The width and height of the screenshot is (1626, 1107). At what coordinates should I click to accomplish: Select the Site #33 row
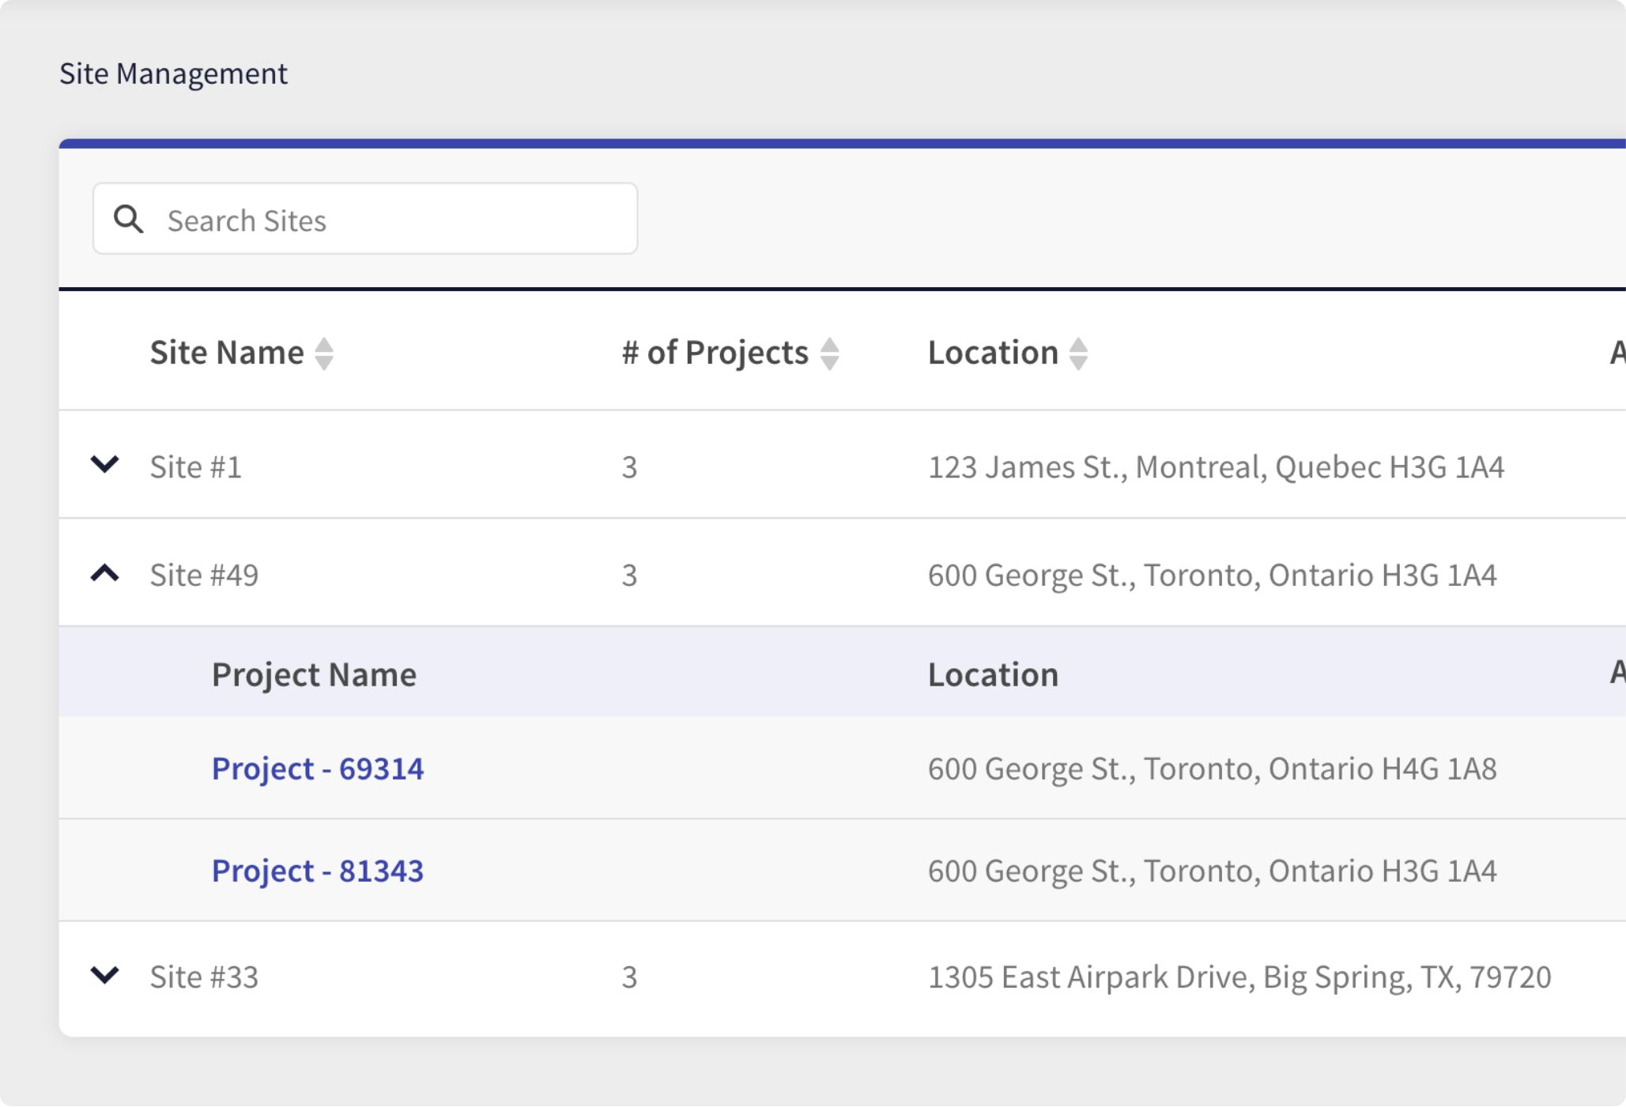[204, 977]
